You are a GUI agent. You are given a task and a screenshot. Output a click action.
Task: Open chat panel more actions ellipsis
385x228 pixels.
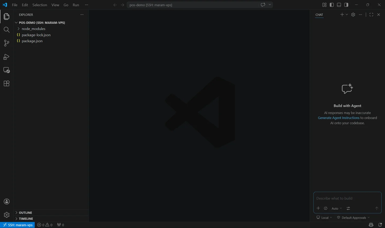pyautogui.click(x=360, y=15)
